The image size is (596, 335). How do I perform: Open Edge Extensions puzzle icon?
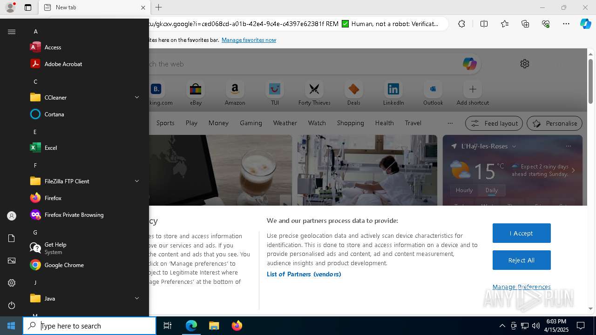coord(461,24)
